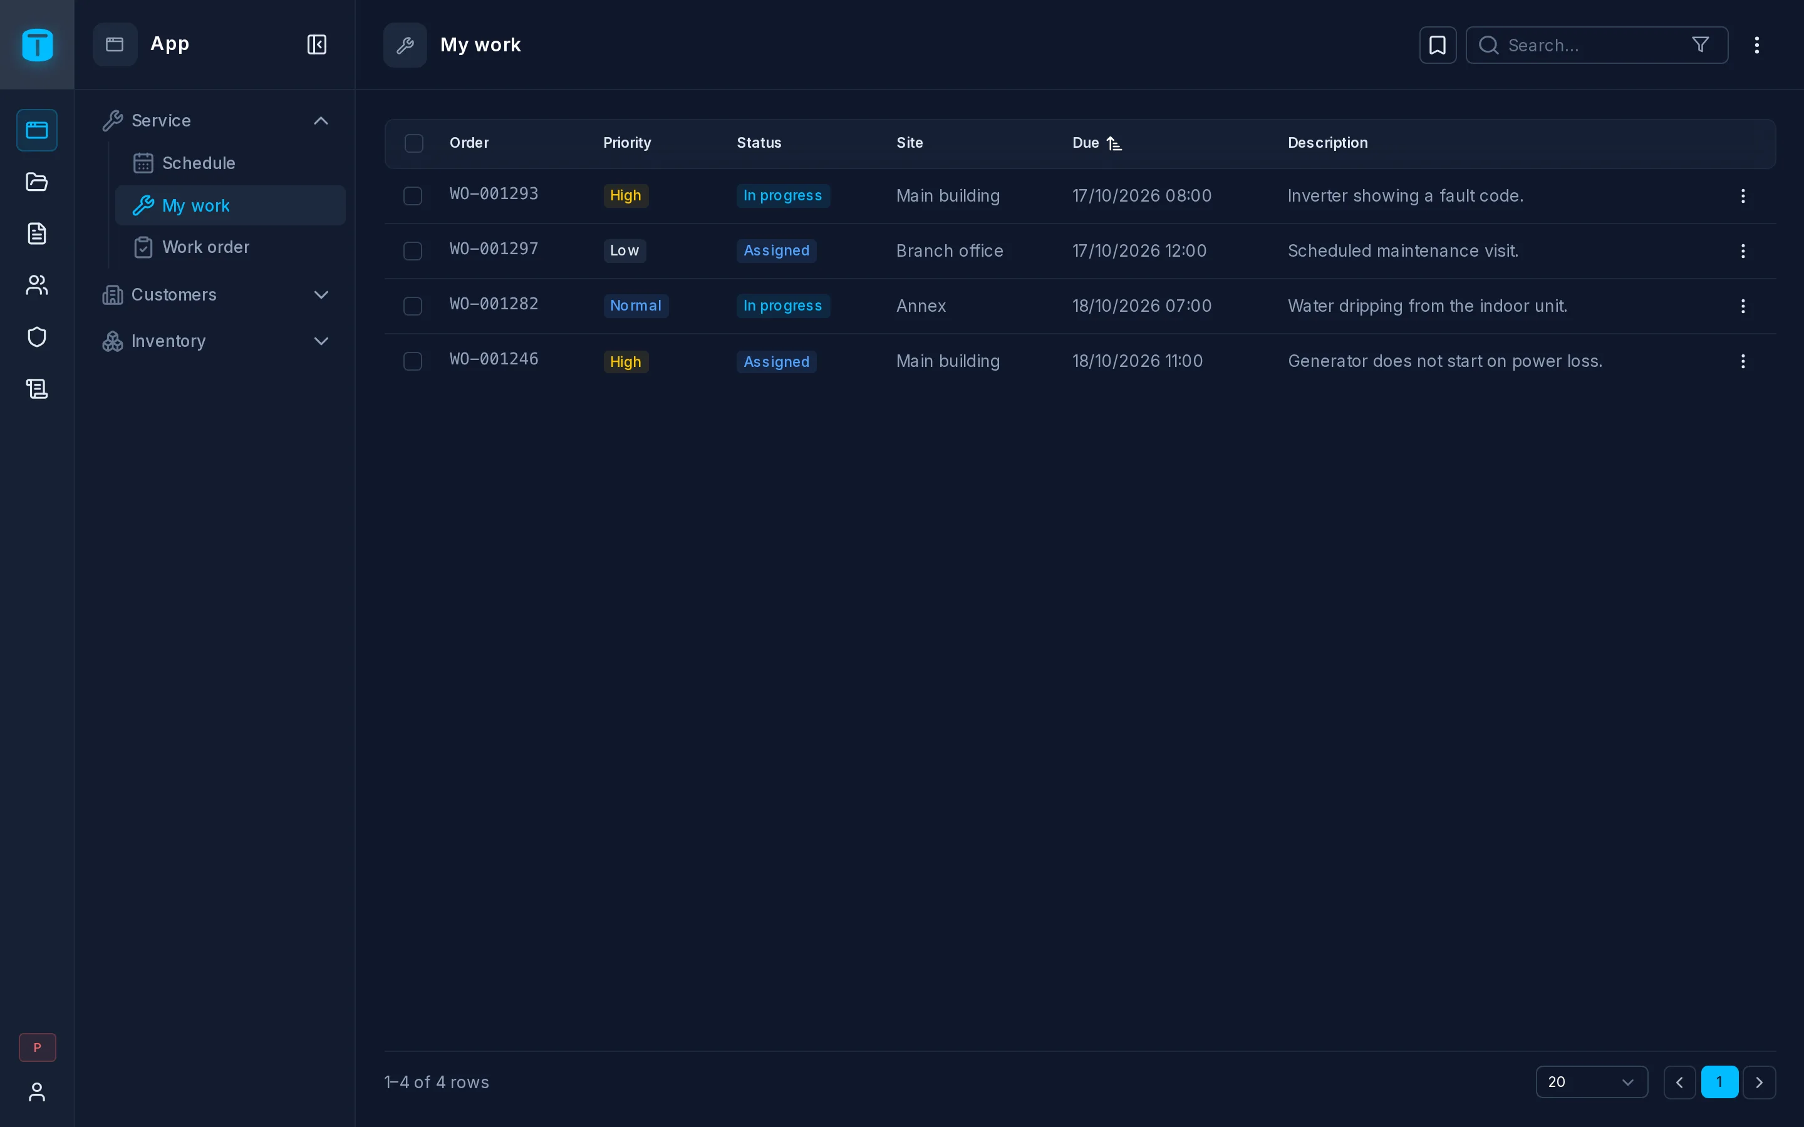Open row actions for WO-001293
The width and height of the screenshot is (1804, 1127).
pyautogui.click(x=1743, y=196)
